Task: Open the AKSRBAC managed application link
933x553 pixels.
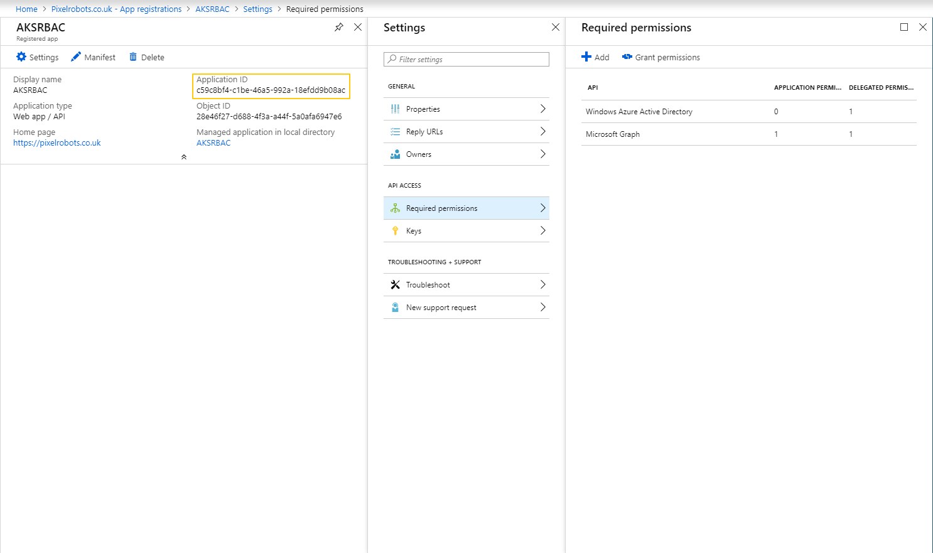Action: pos(213,143)
